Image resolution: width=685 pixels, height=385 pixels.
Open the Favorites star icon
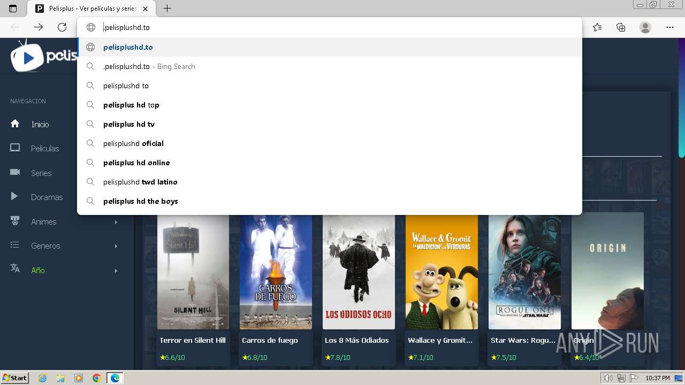pos(597,27)
